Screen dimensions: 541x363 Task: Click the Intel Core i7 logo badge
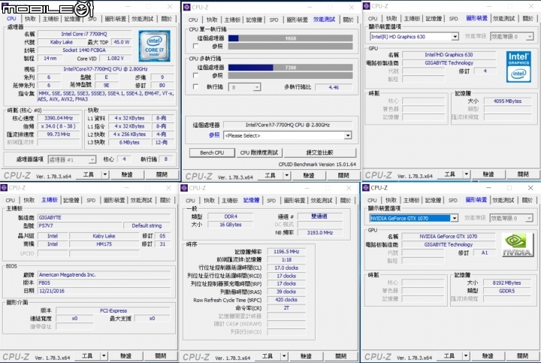click(154, 46)
